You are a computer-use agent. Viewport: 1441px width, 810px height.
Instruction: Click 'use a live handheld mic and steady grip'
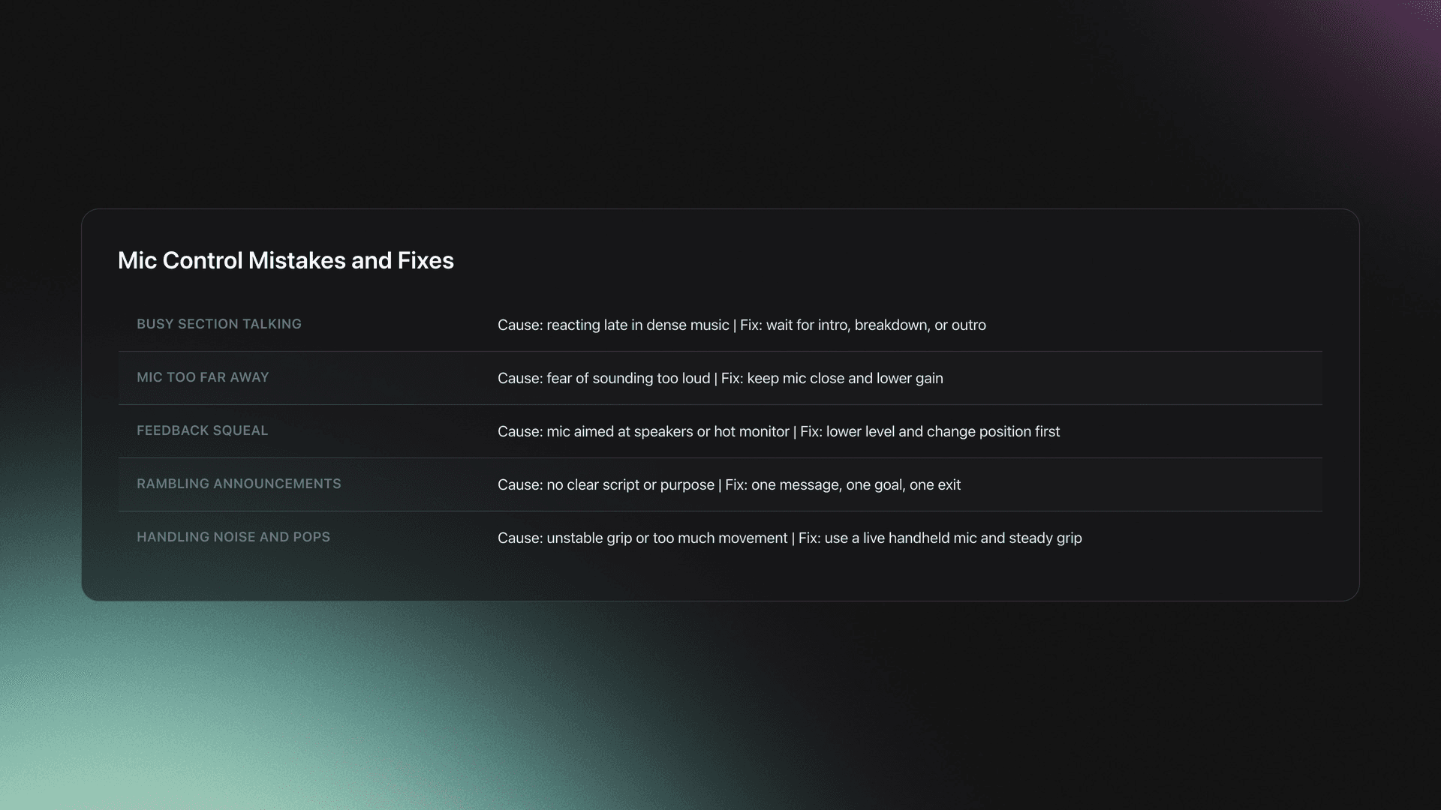click(x=953, y=538)
